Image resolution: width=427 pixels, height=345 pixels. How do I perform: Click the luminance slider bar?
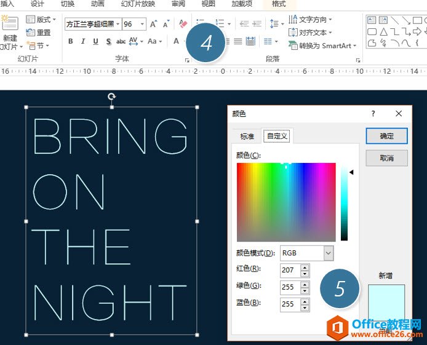[x=344, y=203]
